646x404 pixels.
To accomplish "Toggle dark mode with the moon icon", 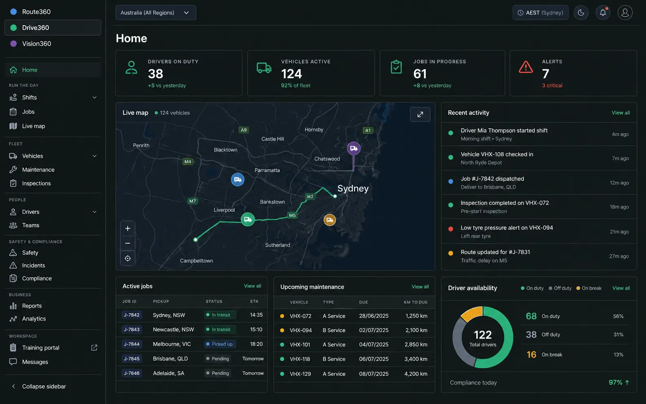I will click(581, 13).
